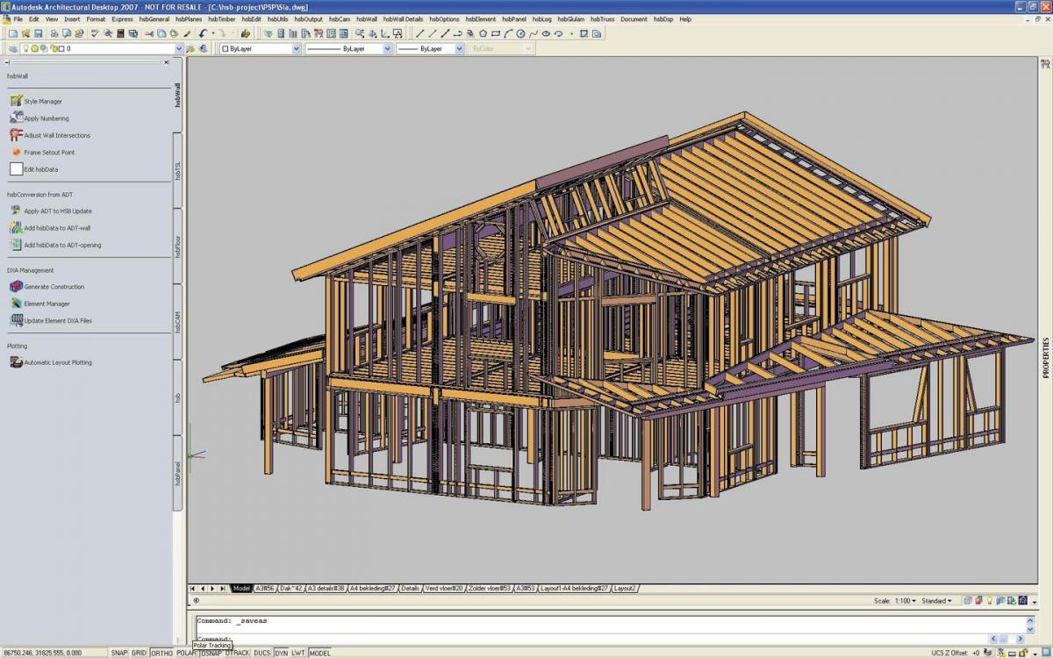Toggle MODEL space button in status bar
Image resolution: width=1053 pixels, height=658 pixels.
tap(319, 653)
